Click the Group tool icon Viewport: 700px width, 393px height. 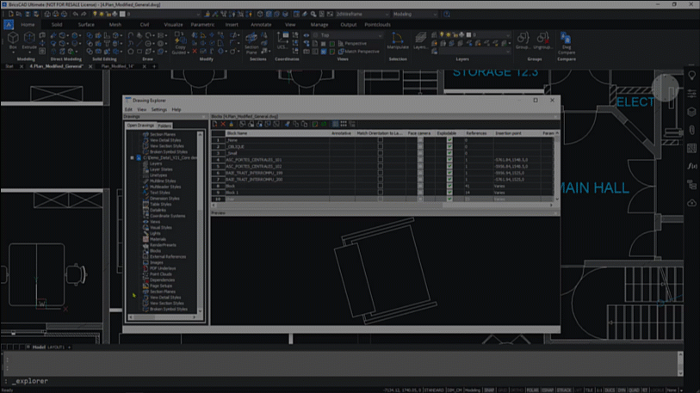pos(523,40)
